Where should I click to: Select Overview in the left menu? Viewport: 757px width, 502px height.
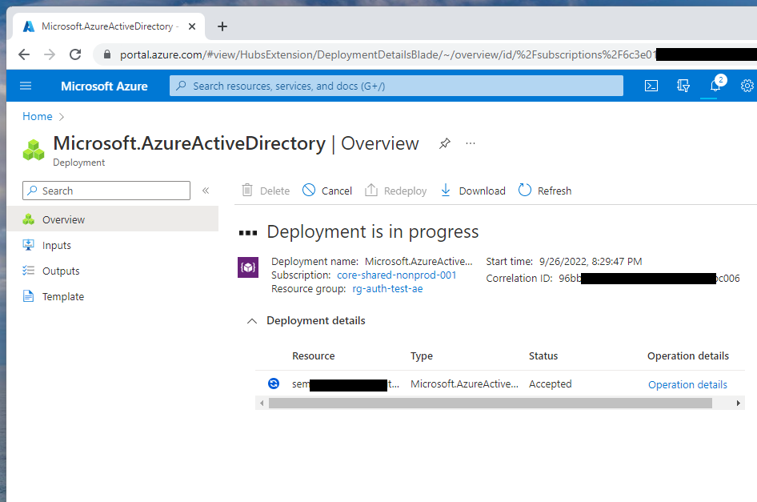click(113, 219)
